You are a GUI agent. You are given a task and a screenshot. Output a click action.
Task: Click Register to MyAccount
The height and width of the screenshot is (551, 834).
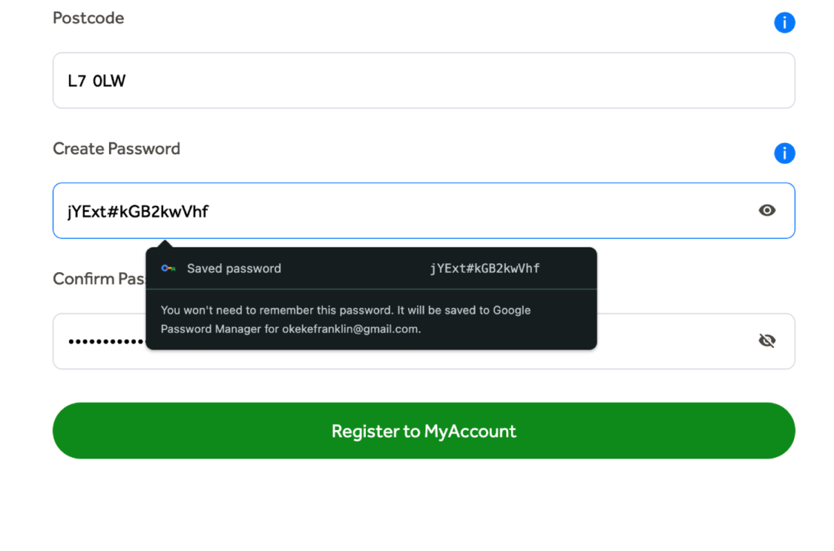(x=423, y=431)
